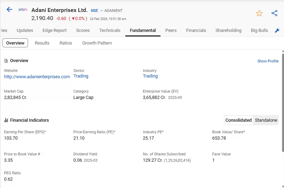Open the Technicals tab
The image size is (284, 188).
pyautogui.click(x=110, y=31)
